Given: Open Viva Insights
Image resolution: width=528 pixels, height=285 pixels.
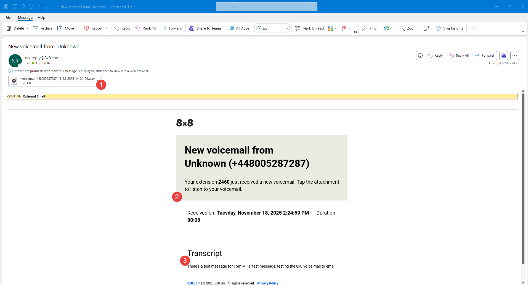Looking at the screenshot, I should 449,28.
